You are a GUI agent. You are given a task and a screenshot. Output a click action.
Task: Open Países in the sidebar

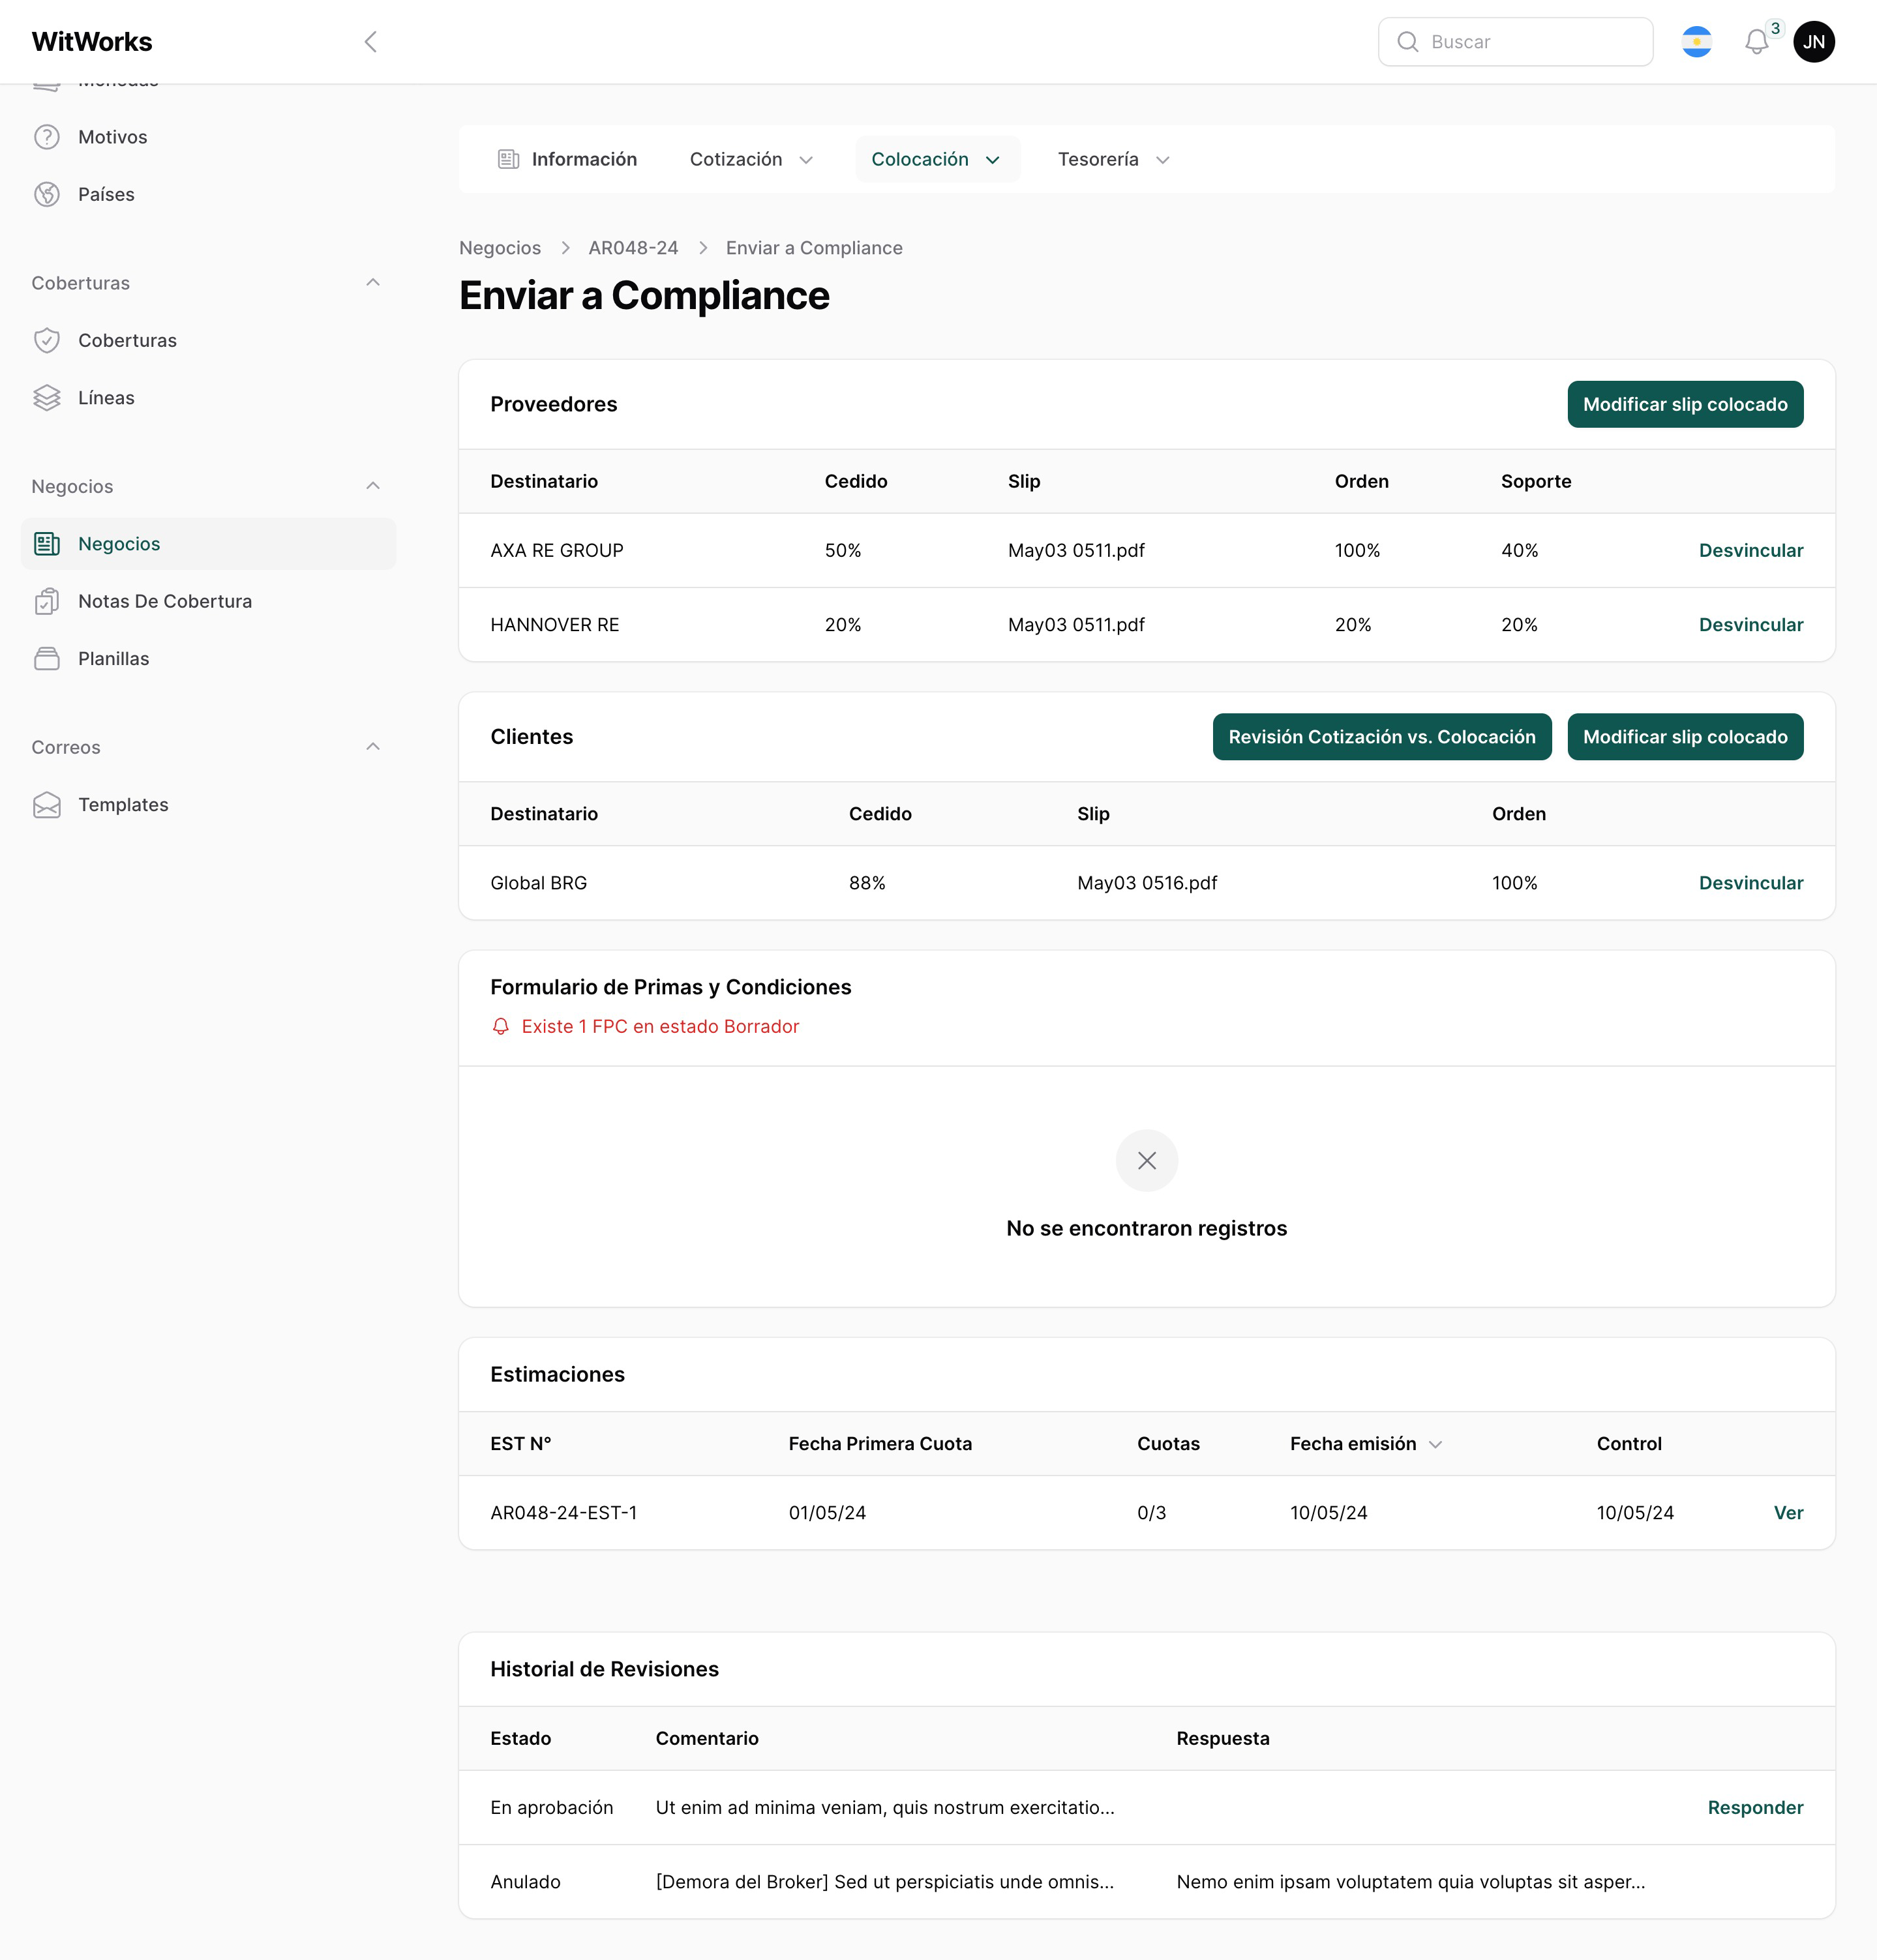tap(209, 194)
